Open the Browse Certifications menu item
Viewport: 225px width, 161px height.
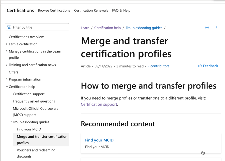coord(54,10)
